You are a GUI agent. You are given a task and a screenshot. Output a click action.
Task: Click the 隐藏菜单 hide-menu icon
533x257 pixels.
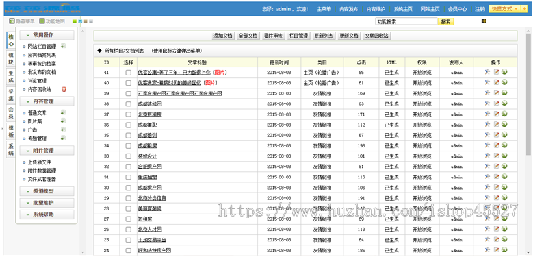[x=12, y=21]
